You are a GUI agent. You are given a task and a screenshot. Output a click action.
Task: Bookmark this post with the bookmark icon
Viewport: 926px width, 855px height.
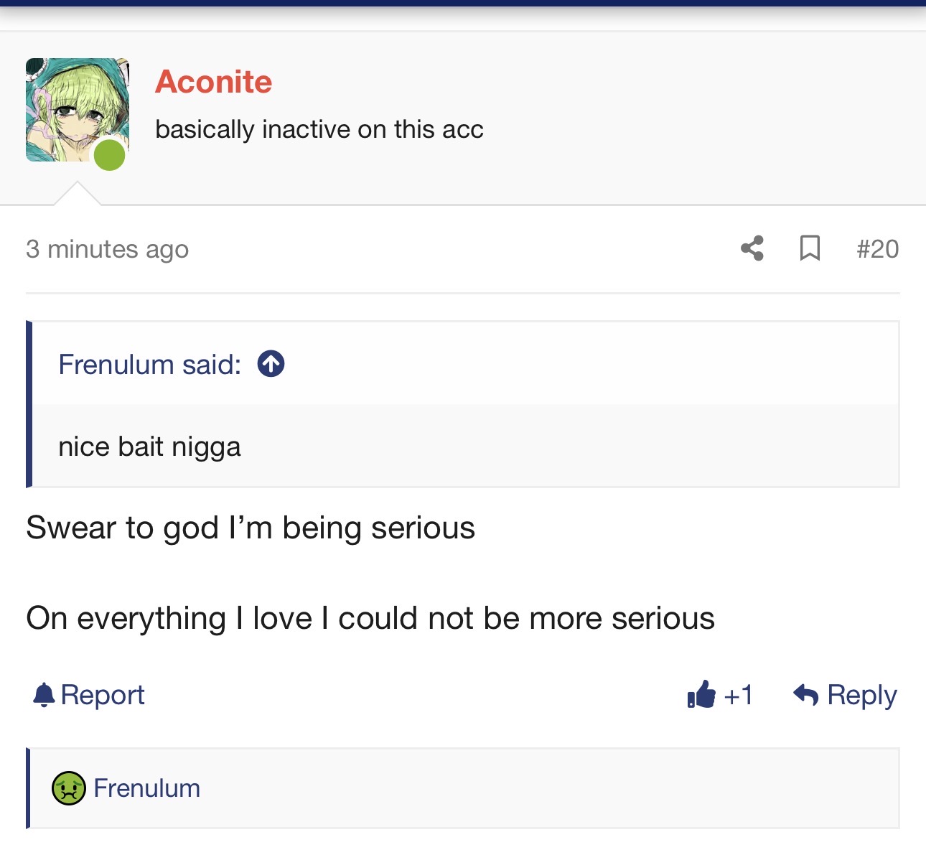(x=810, y=248)
